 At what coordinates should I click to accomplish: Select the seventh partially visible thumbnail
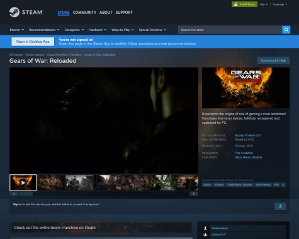[x=188, y=182]
